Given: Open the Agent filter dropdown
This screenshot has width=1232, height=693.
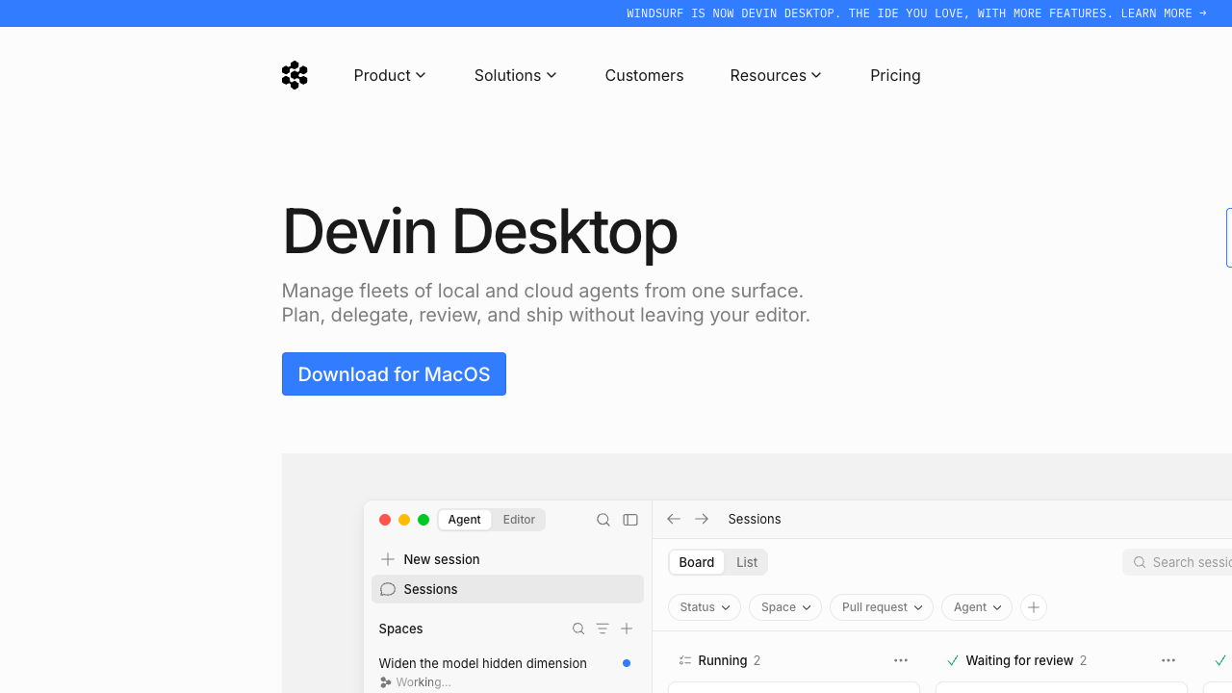Looking at the screenshot, I should point(977,607).
